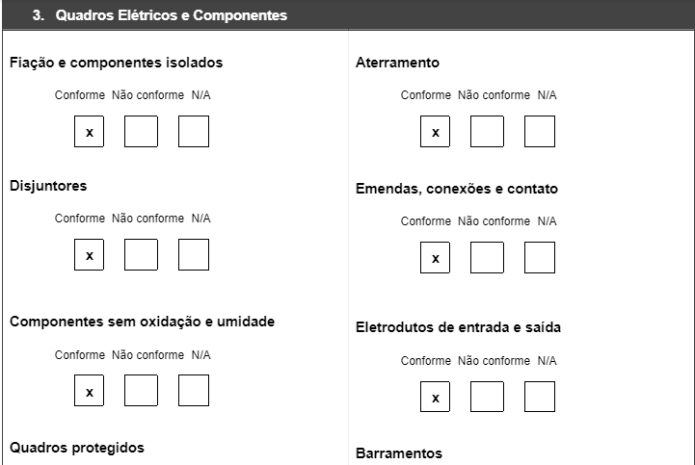Select N/A for Fiação e componentes isolados

coord(194,132)
